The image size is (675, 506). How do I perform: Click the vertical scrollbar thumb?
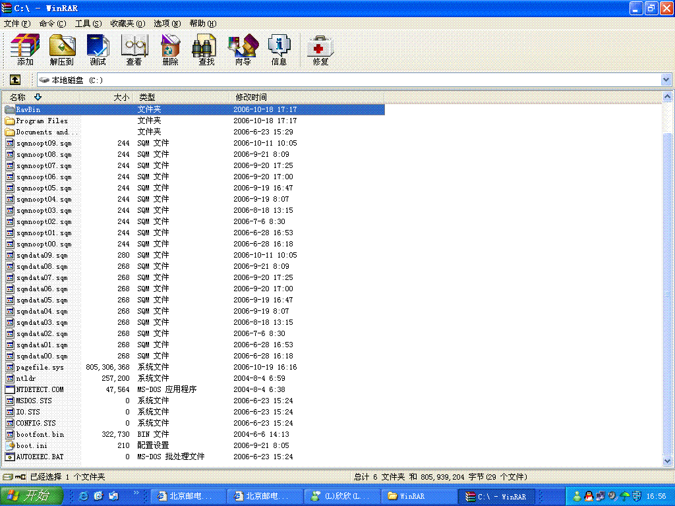tap(667, 294)
